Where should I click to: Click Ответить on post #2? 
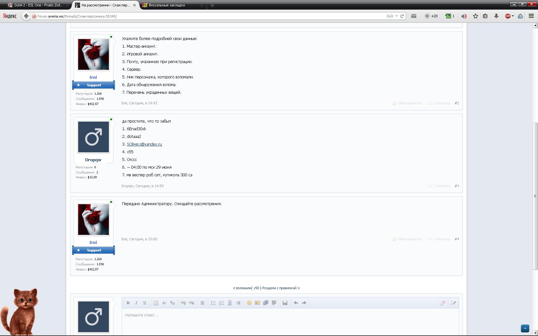tap(439, 103)
